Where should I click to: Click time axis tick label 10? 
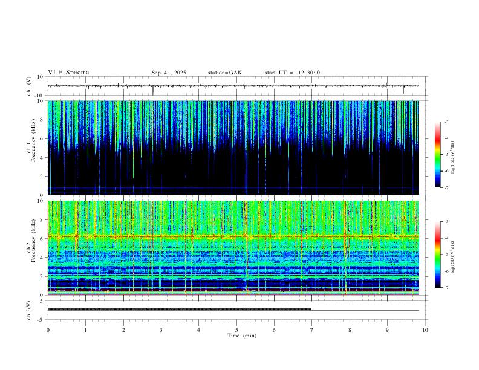(425, 330)
